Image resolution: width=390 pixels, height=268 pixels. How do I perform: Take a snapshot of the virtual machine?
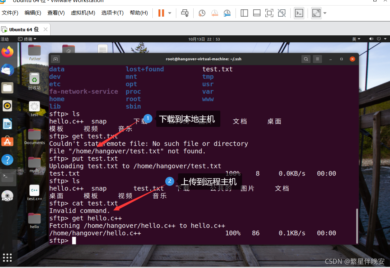pos(202,13)
